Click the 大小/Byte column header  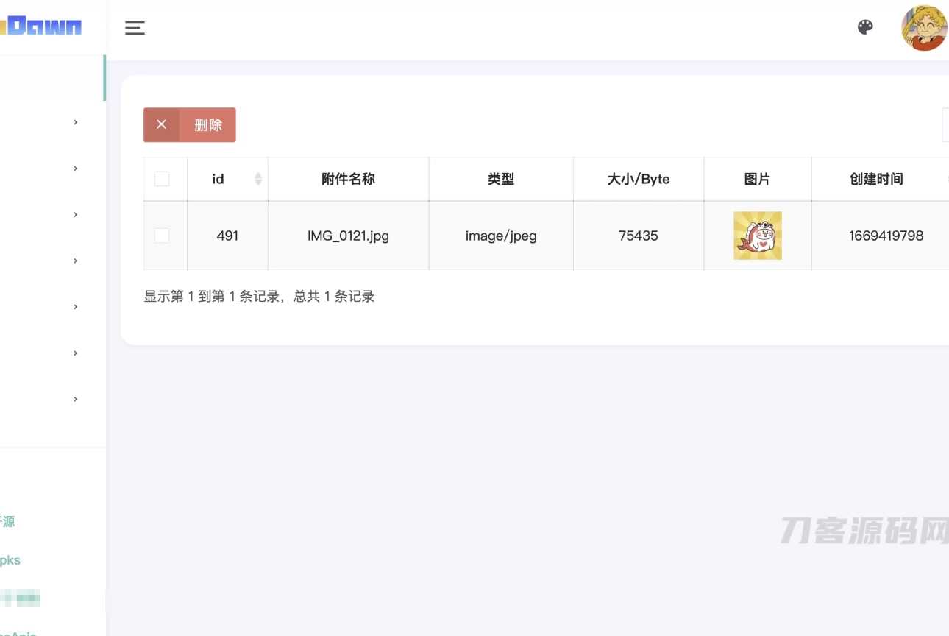point(639,179)
